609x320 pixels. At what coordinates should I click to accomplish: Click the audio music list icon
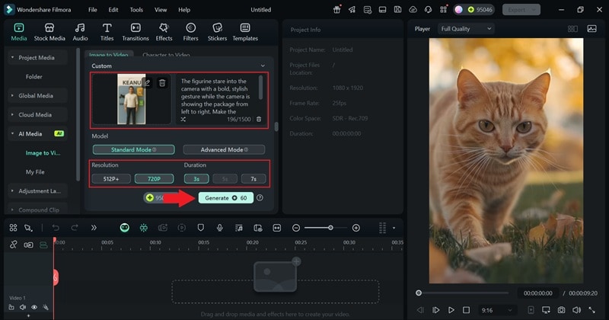[239, 228]
